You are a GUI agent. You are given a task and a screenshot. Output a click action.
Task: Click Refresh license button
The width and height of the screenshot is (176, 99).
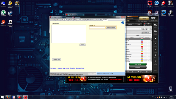[82, 45]
